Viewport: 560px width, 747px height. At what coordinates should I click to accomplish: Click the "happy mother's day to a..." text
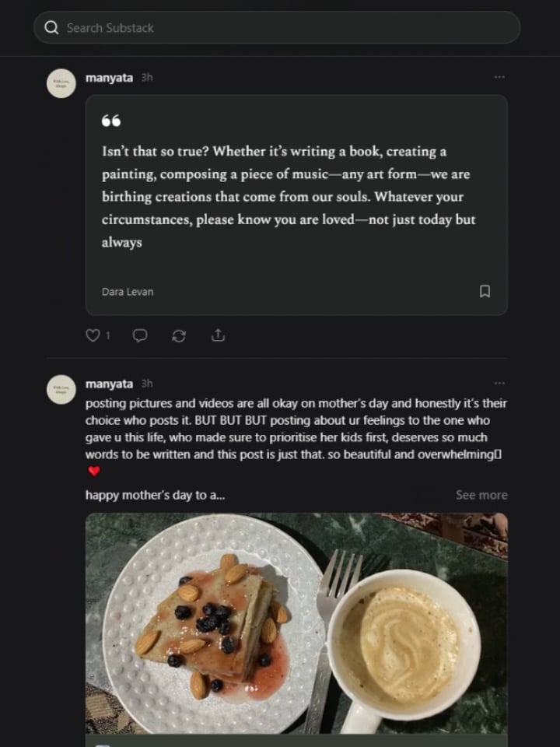pyautogui.click(x=155, y=495)
